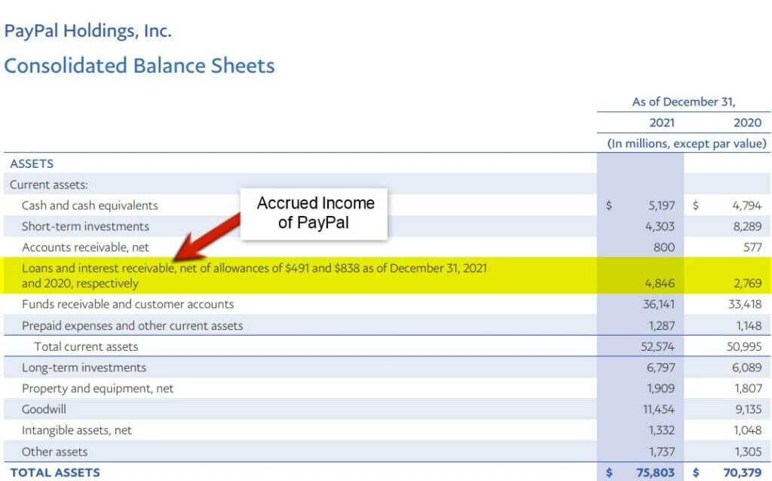
Task: Click the 'Consolidated Balance Sheets' title
Action: coord(139,66)
